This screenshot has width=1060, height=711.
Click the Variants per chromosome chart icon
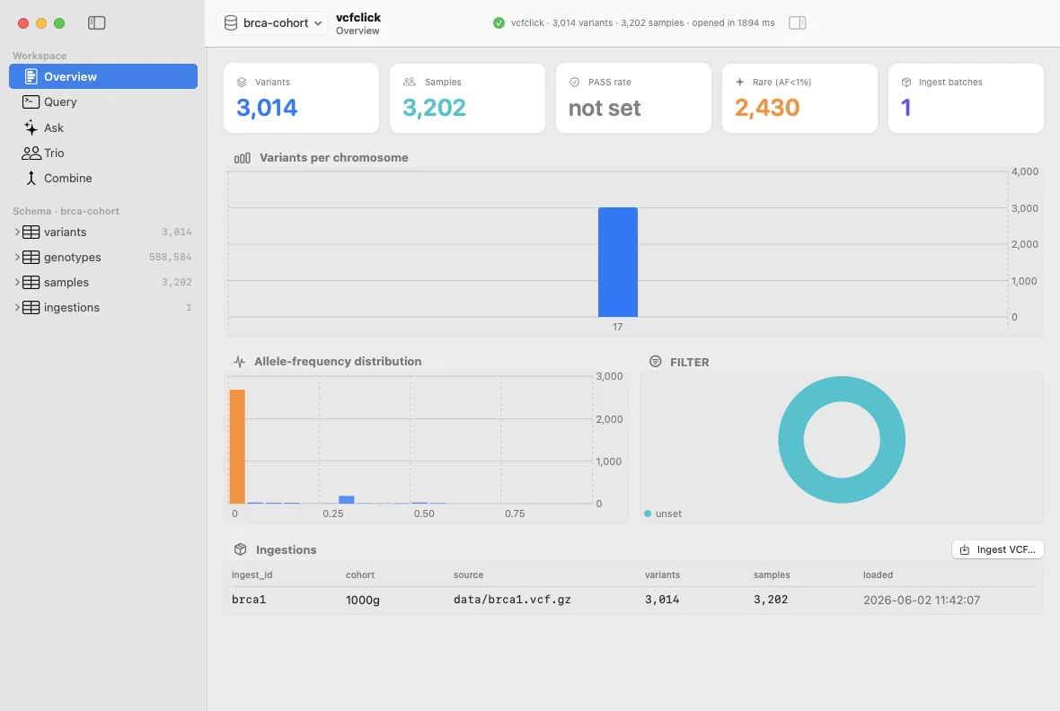[x=242, y=158]
